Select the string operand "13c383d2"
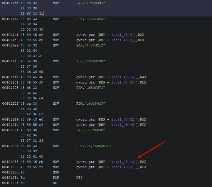 tap(94, 3)
